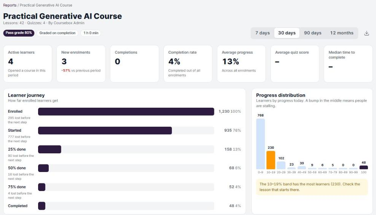376x215 pixels.
Task: Click the Average quiz score card
Action: click(295, 64)
